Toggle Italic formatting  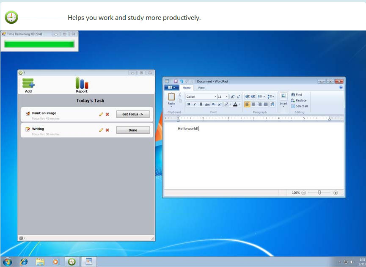[x=195, y=104]
